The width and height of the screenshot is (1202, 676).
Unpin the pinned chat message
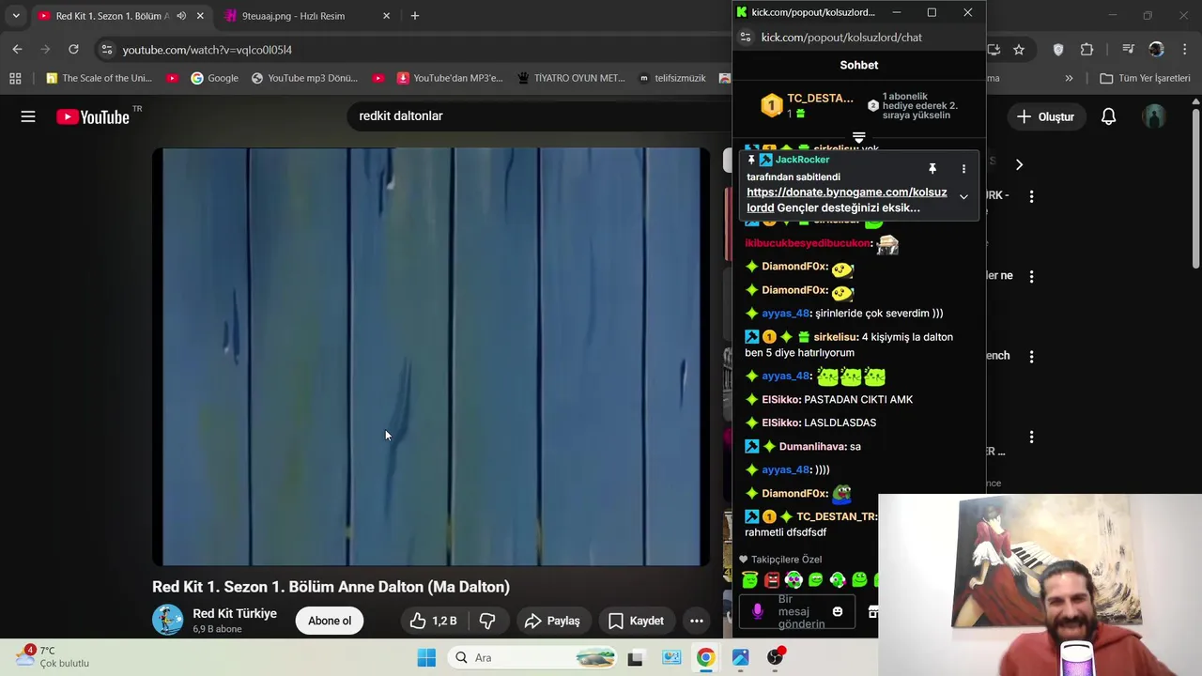(932, 169)
